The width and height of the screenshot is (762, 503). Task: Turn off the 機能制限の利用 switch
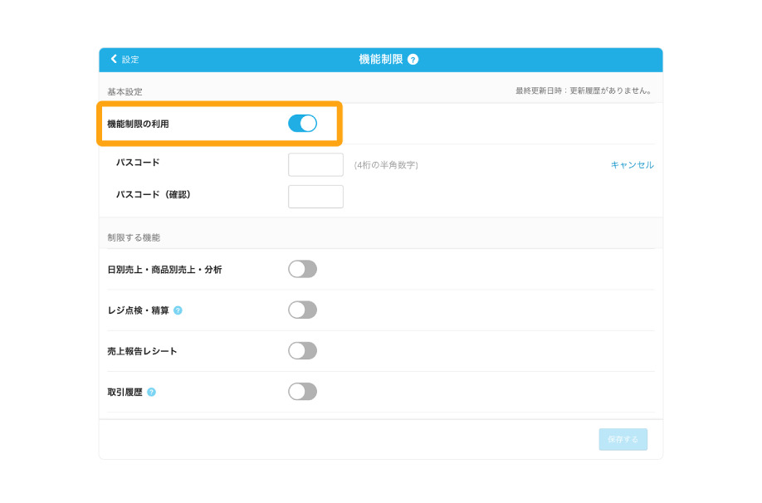point(302,124)
